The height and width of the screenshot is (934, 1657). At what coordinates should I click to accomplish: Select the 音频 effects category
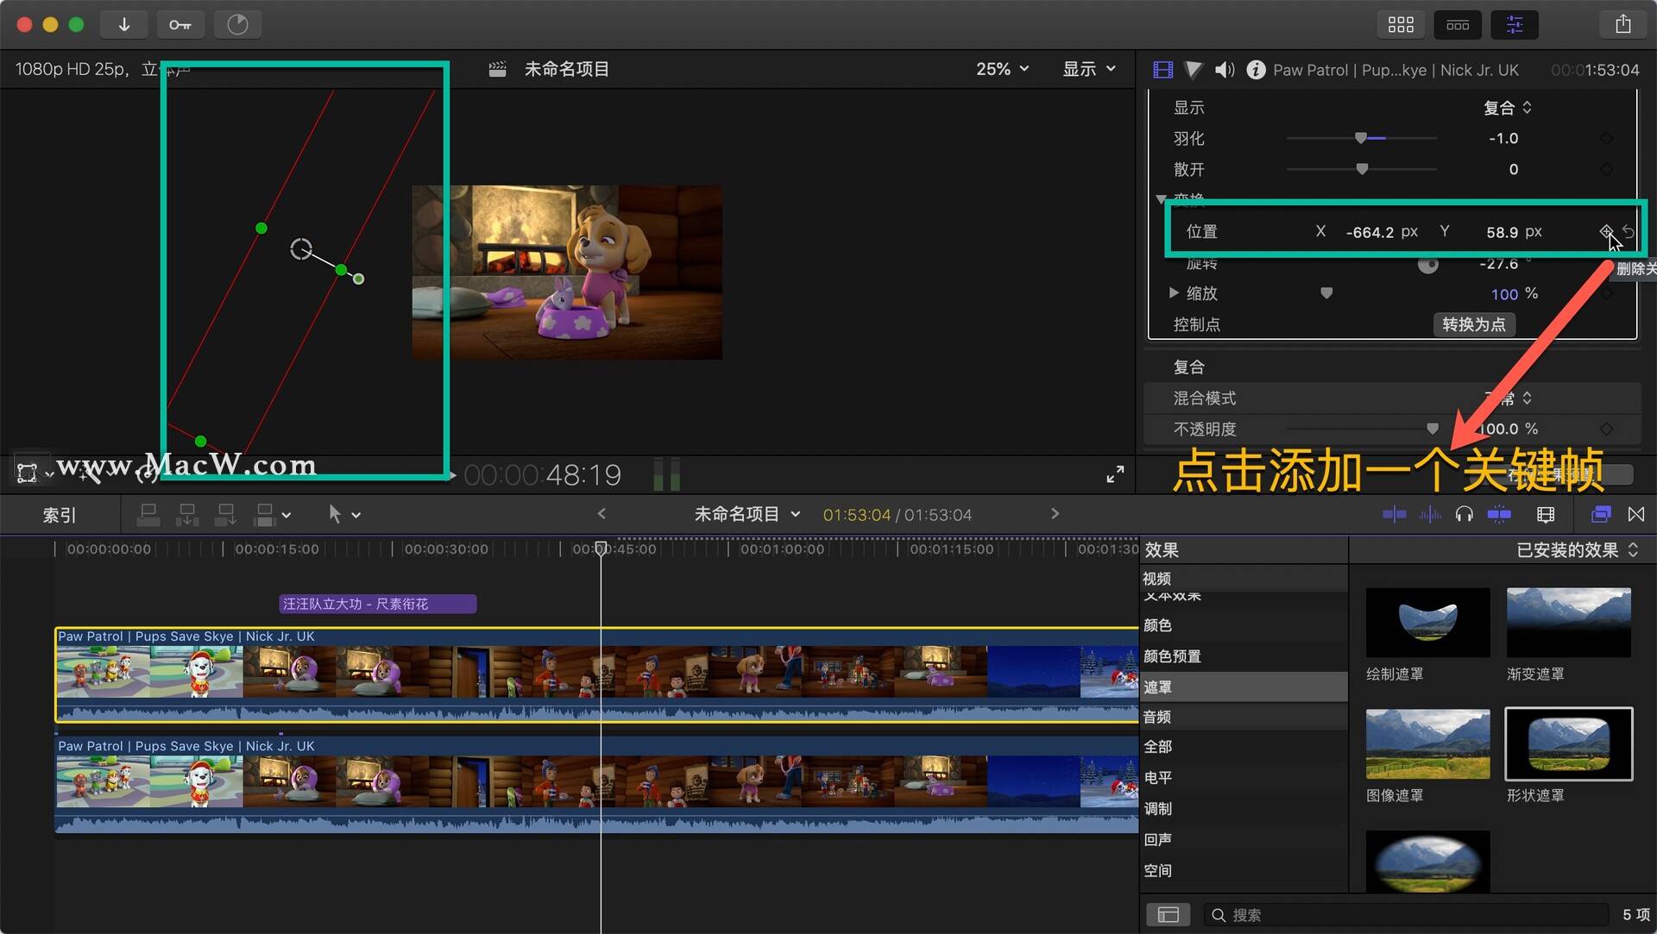point(1157,717)
